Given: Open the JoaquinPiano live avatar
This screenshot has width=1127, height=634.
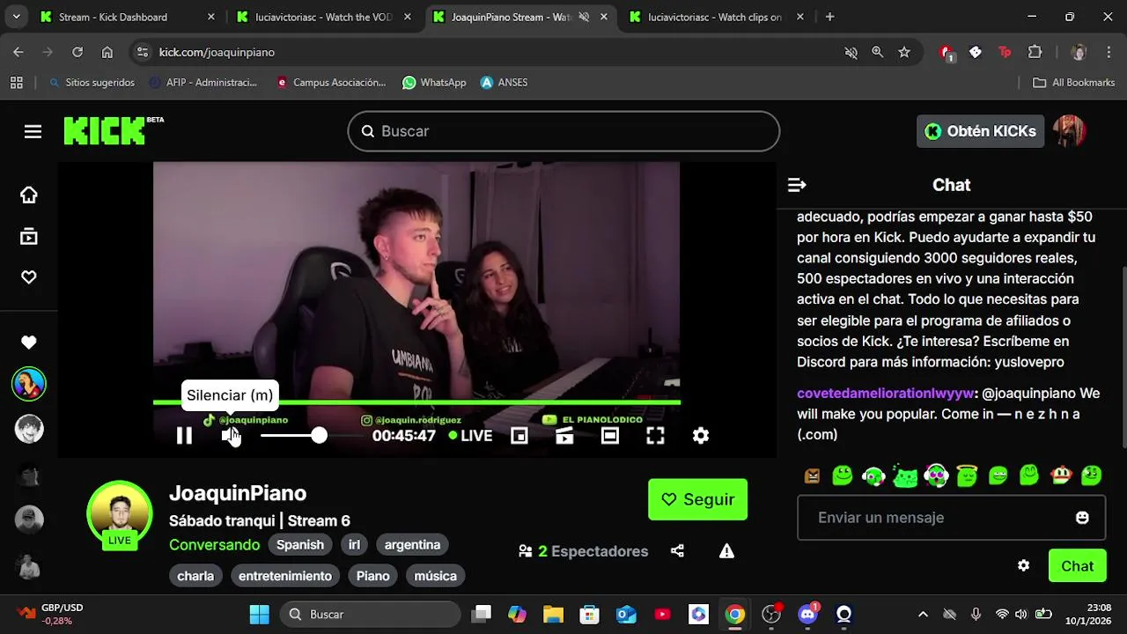Looking at the screenshot, I should [x=119, y=514].
